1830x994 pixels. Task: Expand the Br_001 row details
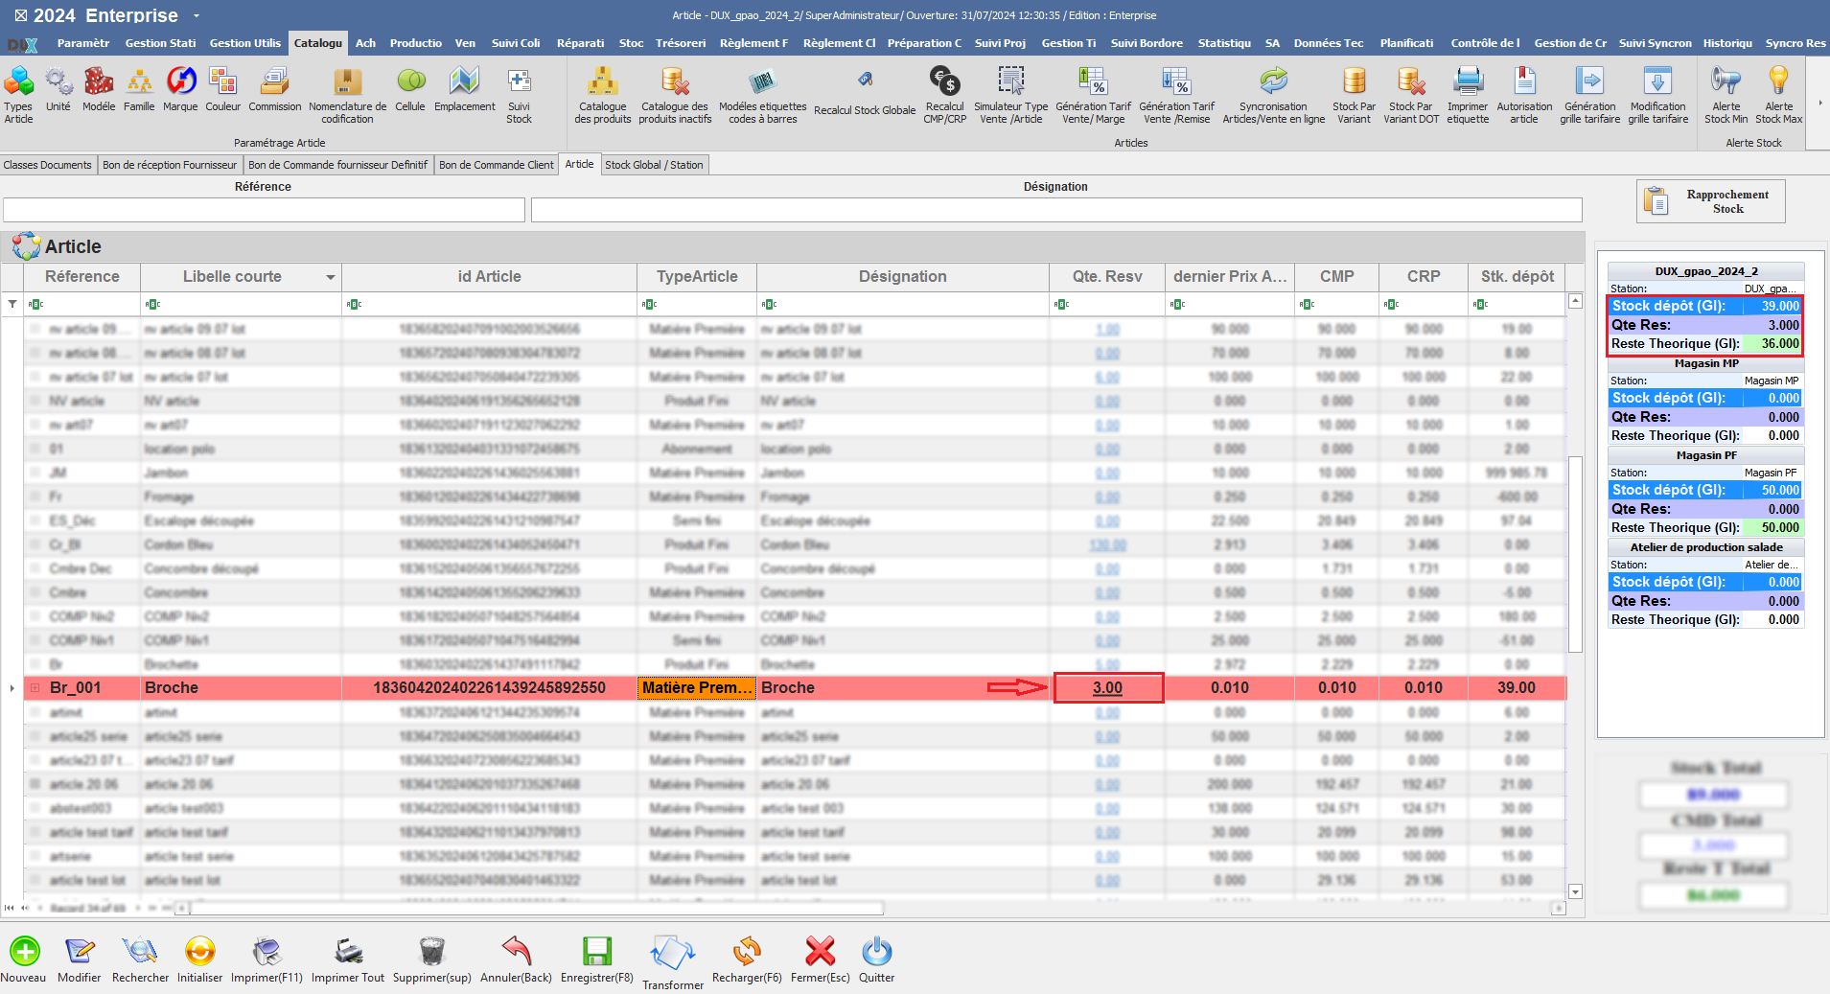pos(35,688)
